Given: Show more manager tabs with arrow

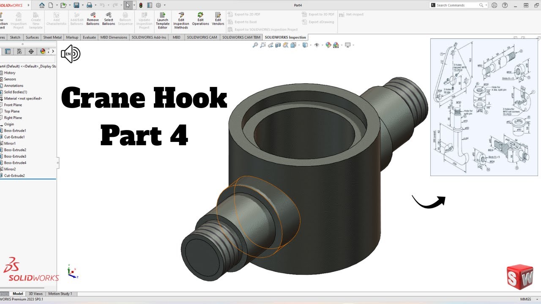Looking at the screenshot, I should click(x=53, y=52).
